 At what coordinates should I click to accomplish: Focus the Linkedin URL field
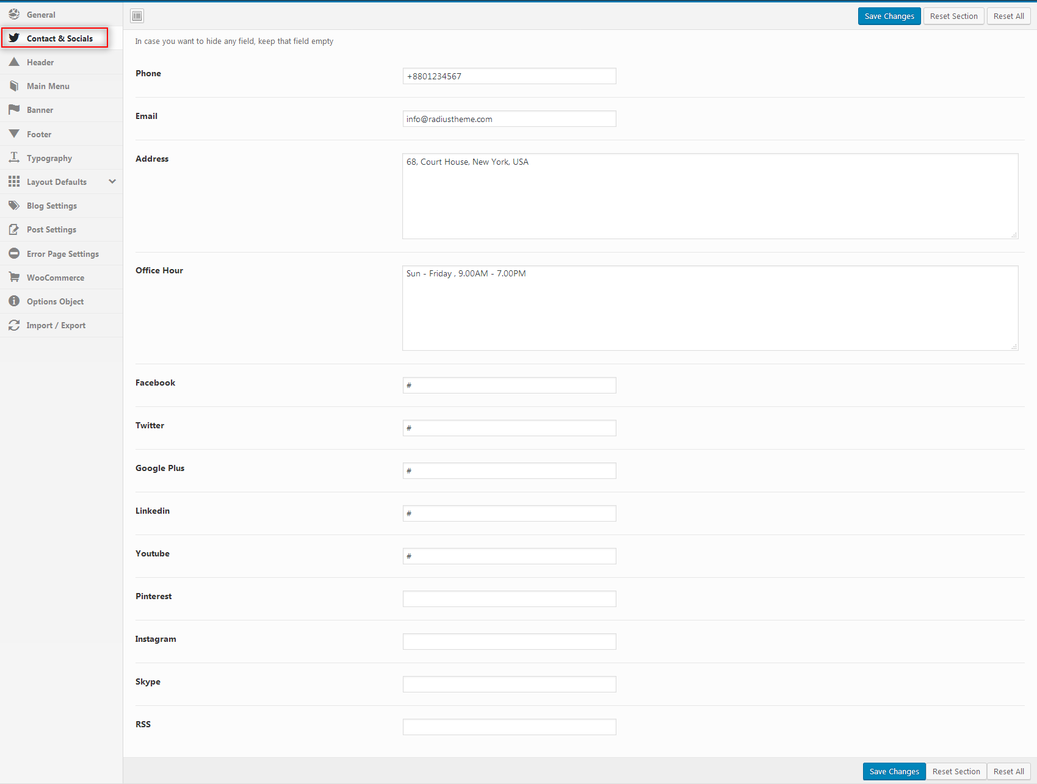pos(509,514)
